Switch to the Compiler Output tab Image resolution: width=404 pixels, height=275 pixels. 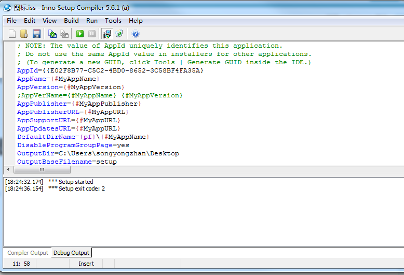(x=28, y=253)
